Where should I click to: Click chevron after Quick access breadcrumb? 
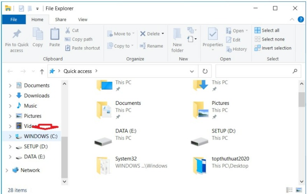tap(96, 71)
